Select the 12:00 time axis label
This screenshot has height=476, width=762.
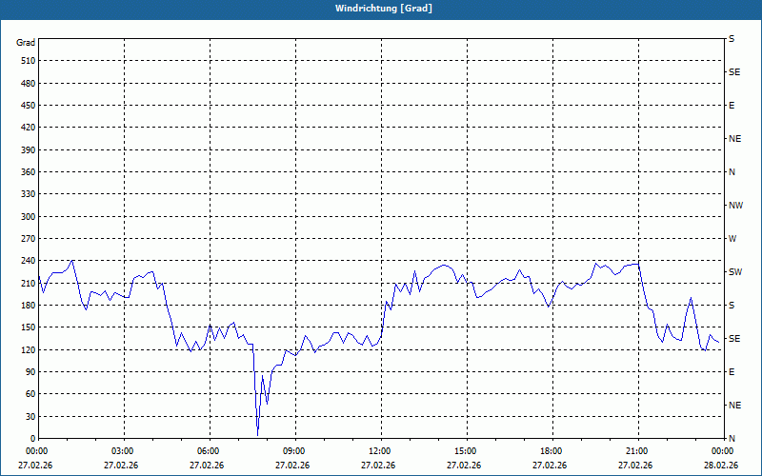[379, 451]
